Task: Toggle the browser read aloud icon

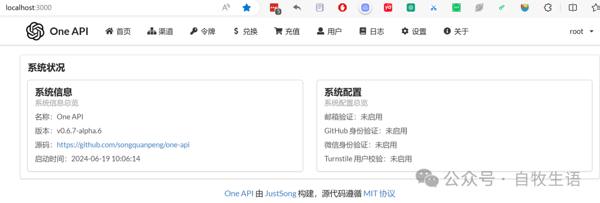Action: coord(226,7)
